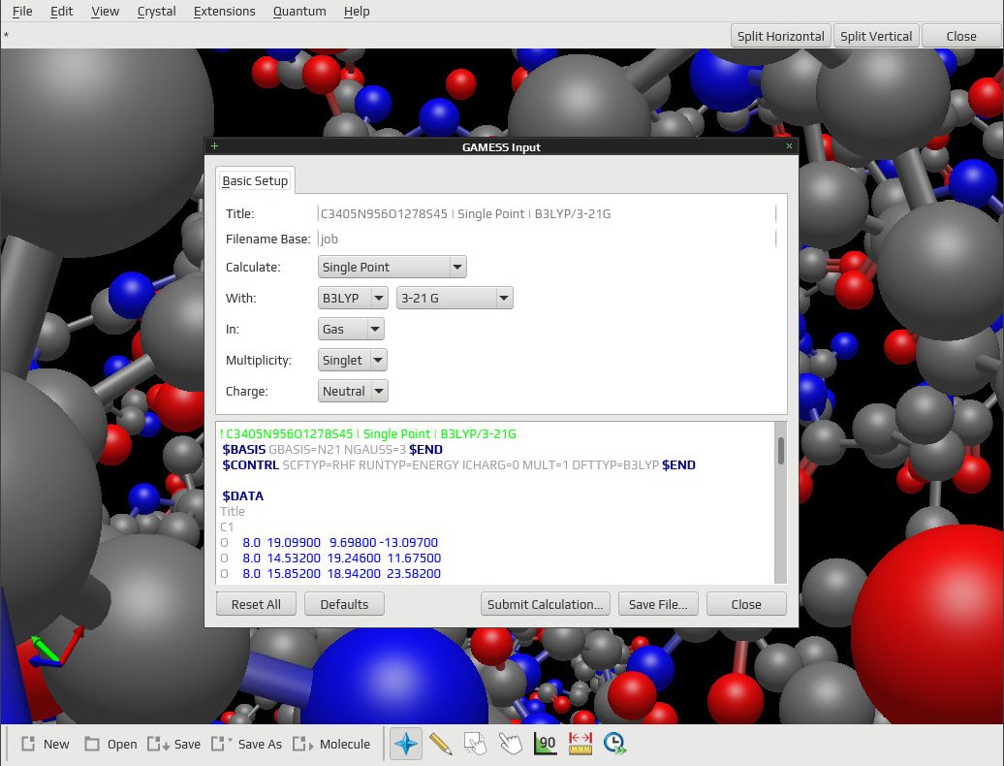
Task: Open the Help menu
Action: (357, 12)
